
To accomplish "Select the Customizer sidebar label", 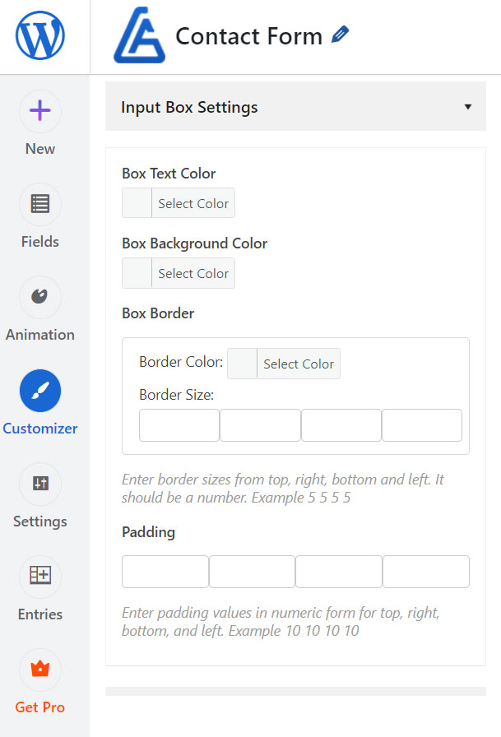I will pos(40,429).
